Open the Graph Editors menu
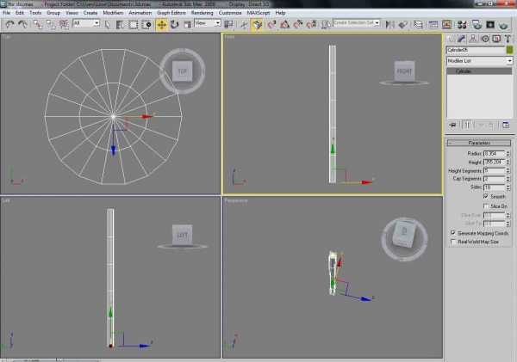This screenshot has height=362, width=517. [171, 13]
